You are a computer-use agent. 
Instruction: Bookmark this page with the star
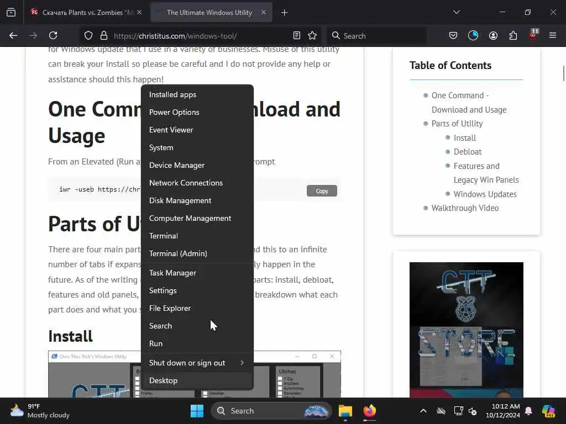[312, 35]
